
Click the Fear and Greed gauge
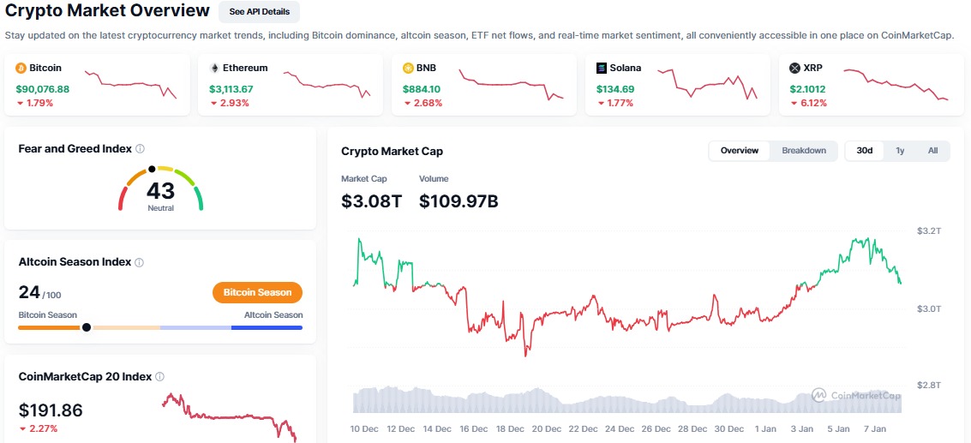pyautogui.click(x=160, y=189)
